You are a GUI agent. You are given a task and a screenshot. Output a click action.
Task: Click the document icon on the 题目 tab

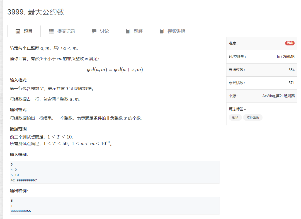coord(17,31)
